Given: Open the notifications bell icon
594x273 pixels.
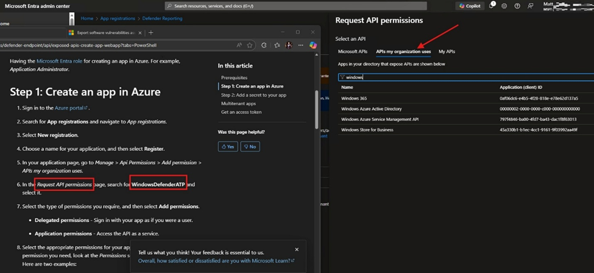Looking at the screenshot, I should (x=492, y=6).
